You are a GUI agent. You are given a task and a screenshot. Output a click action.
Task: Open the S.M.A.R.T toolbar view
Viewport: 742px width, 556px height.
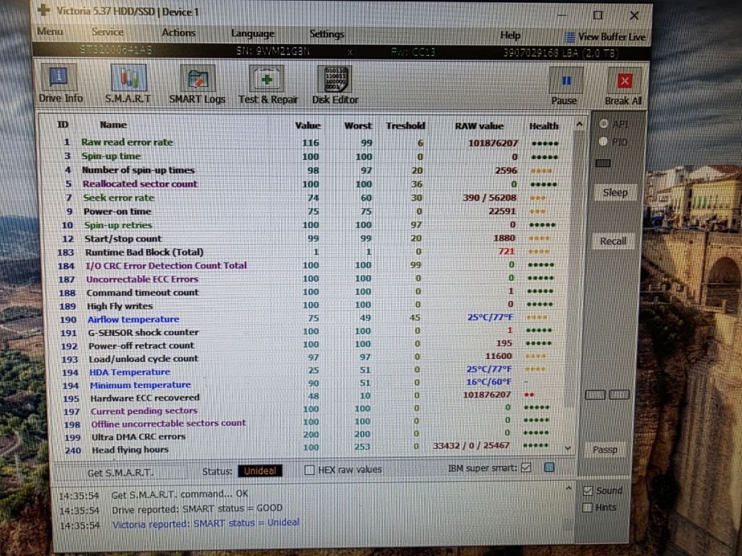pyautogui.click(x=128, y=85)
